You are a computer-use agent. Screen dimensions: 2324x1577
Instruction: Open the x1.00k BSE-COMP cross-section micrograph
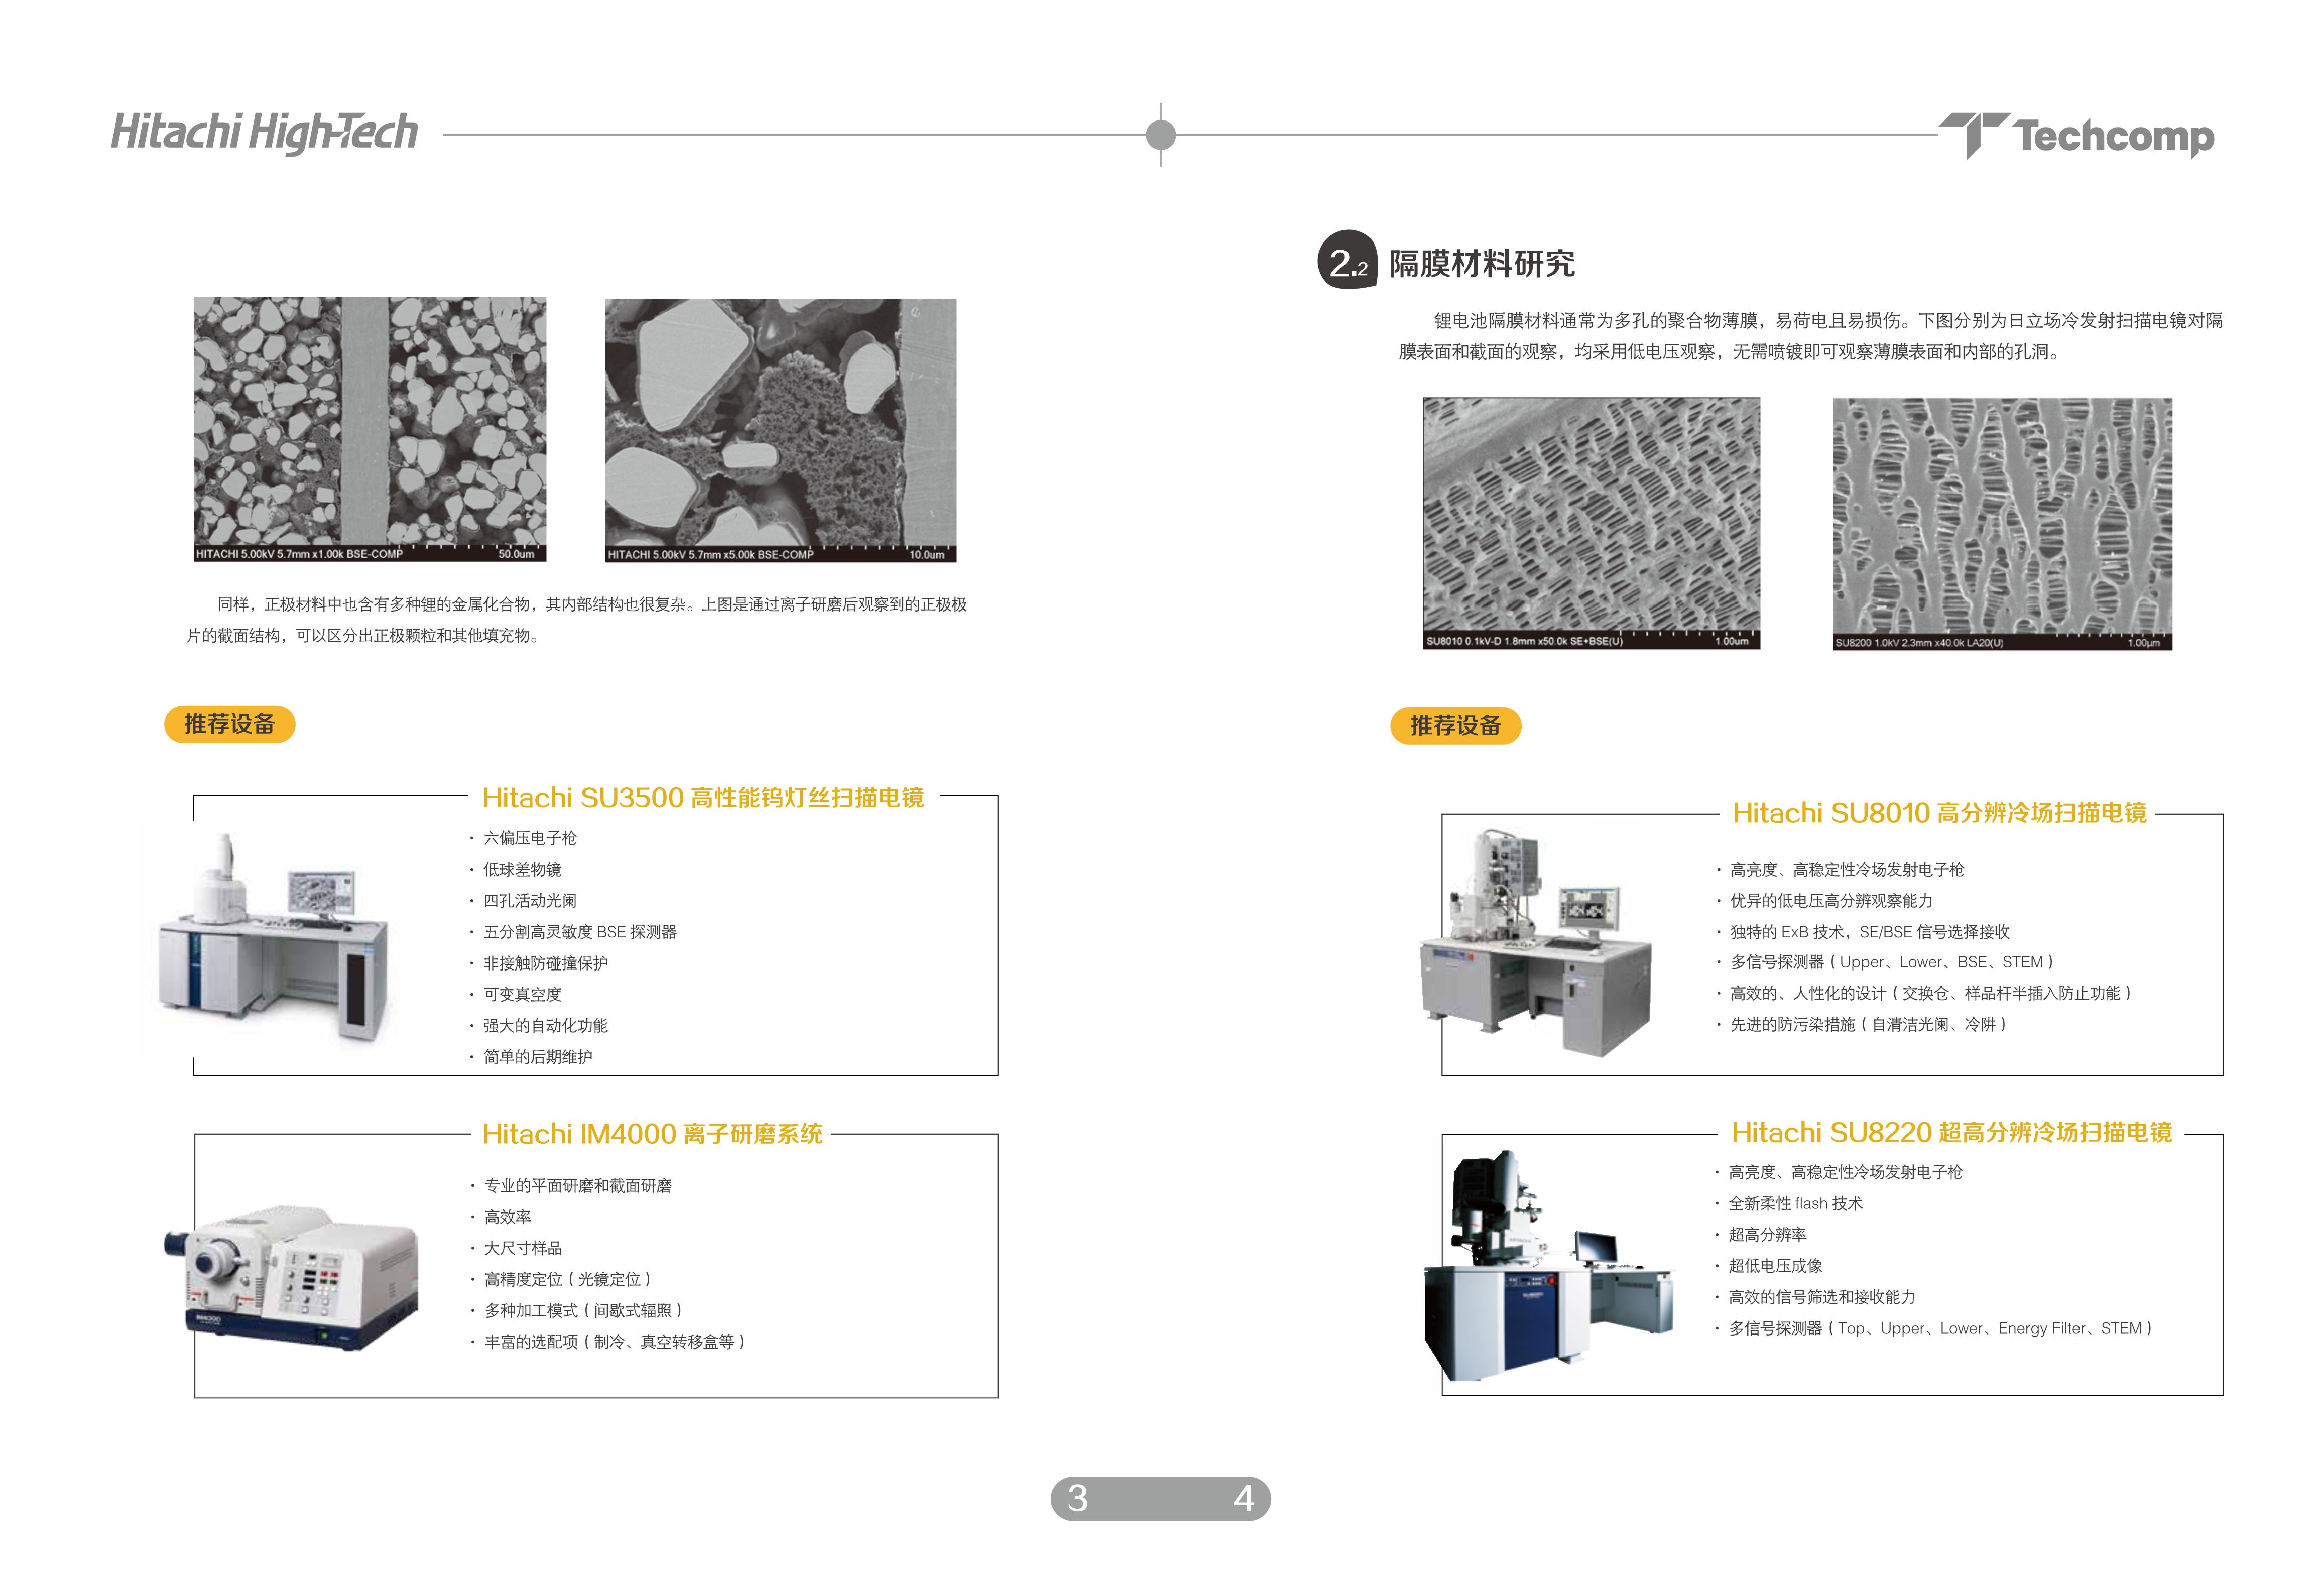370,429
